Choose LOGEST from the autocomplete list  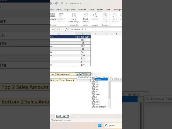tap(100, 105)
